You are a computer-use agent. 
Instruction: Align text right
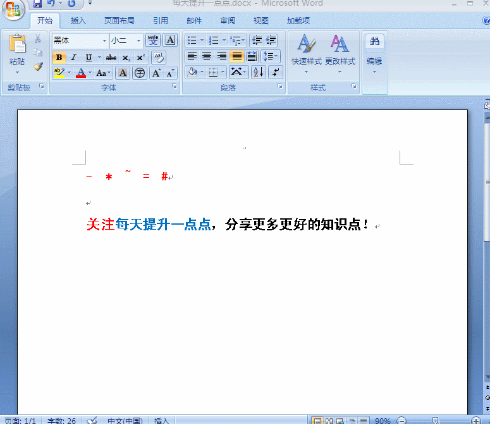[221, 56]
